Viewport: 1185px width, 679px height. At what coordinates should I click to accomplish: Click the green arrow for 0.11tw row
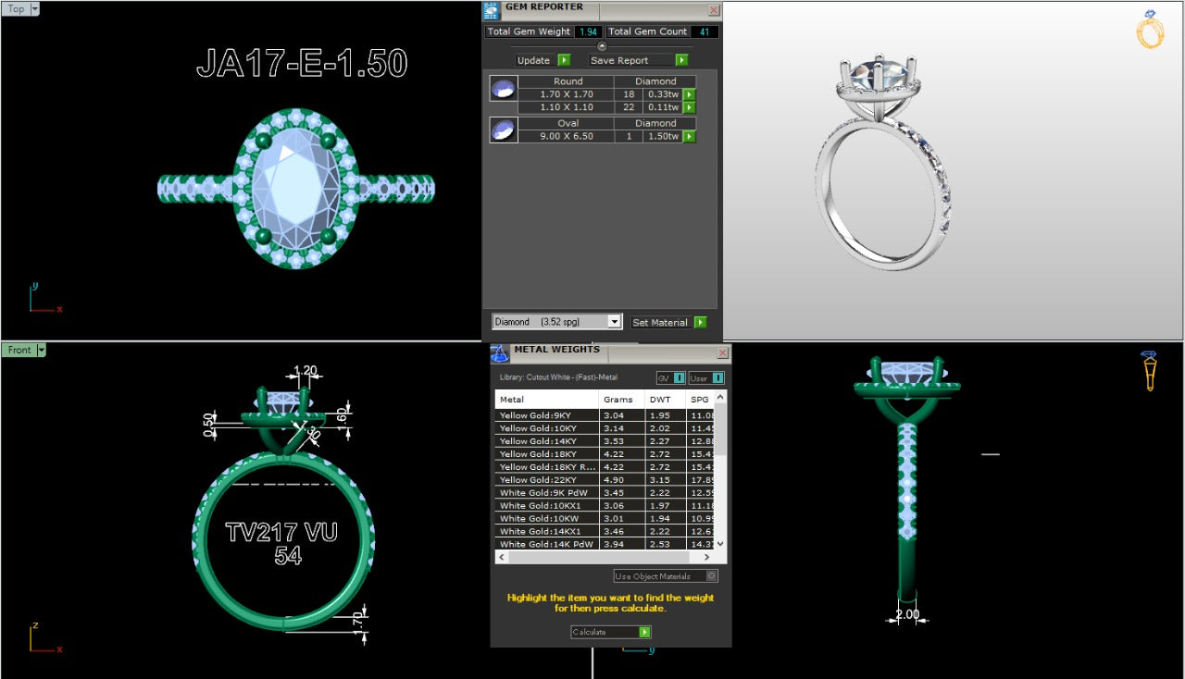[689, 107]
